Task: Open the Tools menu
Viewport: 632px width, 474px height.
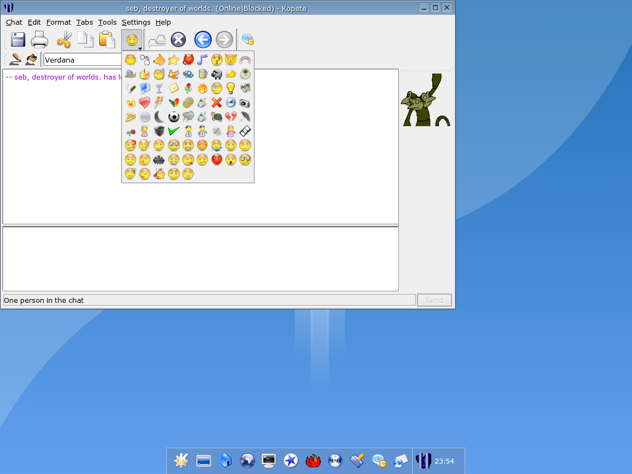Action: point(107,22)
